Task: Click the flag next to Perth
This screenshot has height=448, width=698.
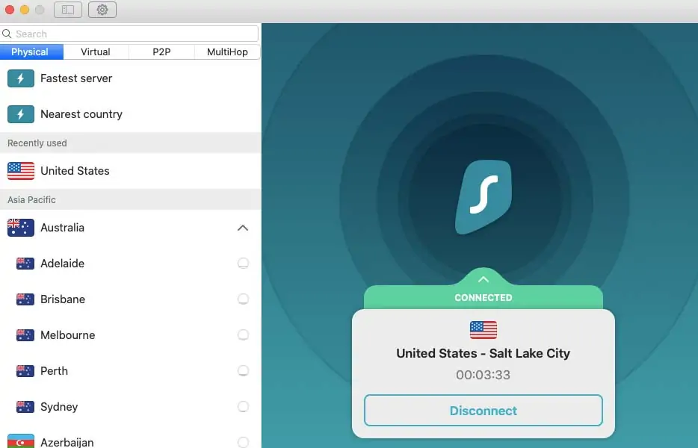Action: pos(25,371)
